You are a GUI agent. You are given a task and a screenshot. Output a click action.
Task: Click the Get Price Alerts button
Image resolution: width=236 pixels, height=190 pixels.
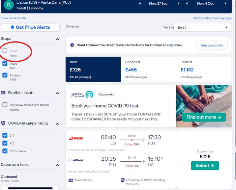point(30,27)
